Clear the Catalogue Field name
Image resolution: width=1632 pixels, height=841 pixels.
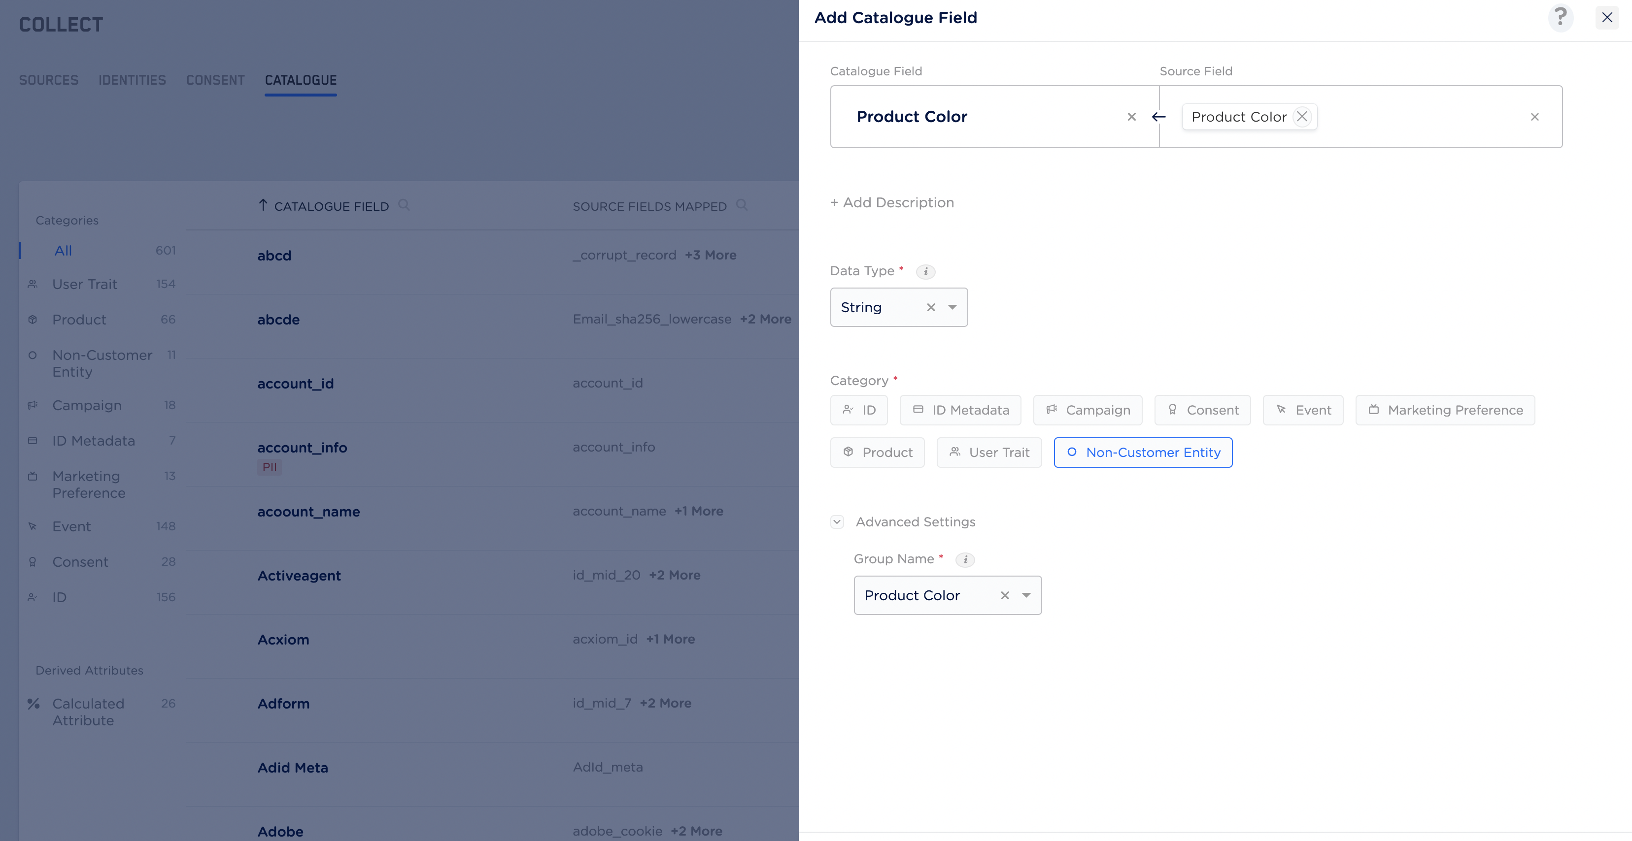(x=1131, y=117)
